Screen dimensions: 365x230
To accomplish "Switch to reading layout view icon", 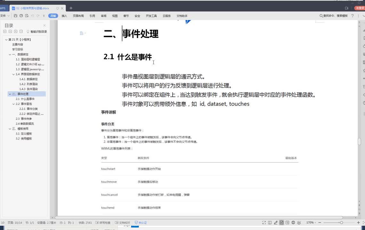I will [270, 223].
